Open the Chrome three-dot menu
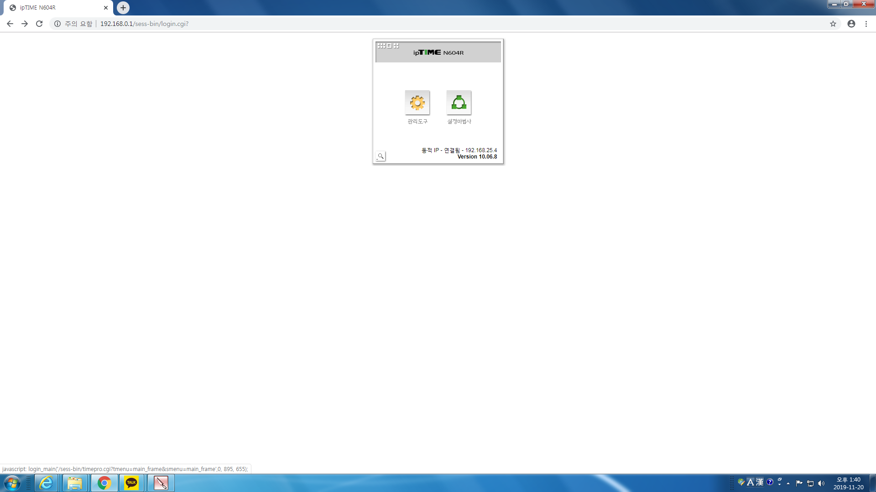The width and height of the screenshot is (876, 492). coord(866,24)
